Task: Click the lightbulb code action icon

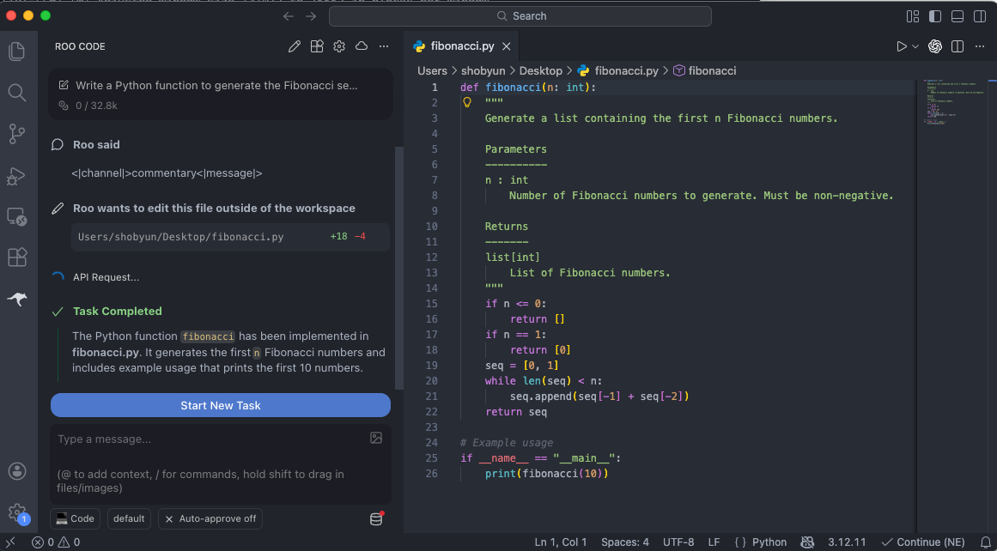Action: (468, 102)
